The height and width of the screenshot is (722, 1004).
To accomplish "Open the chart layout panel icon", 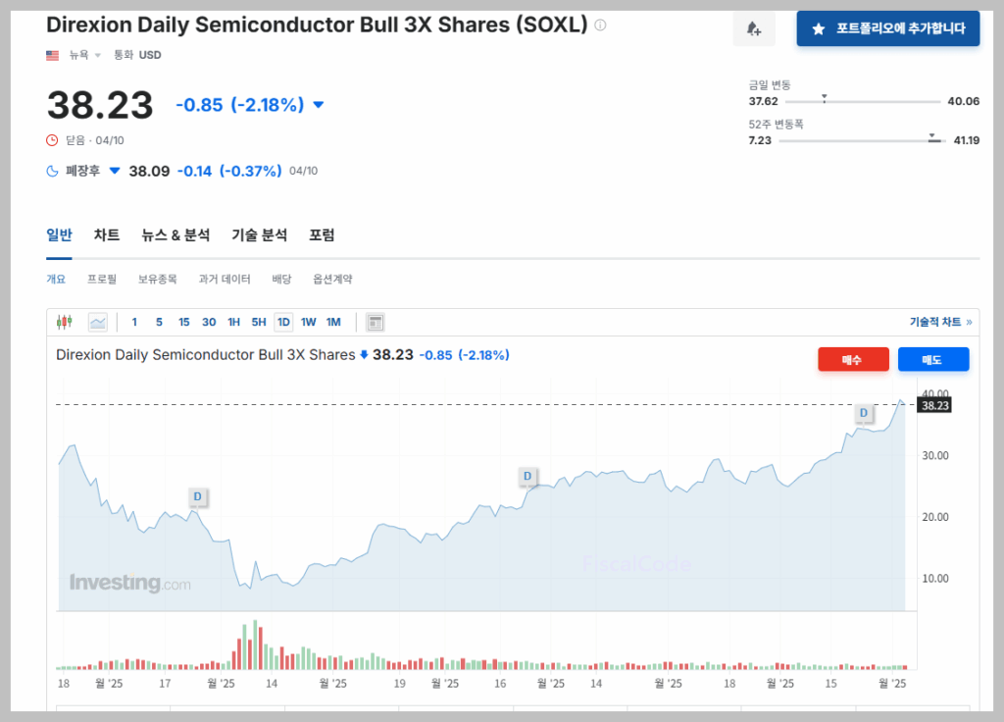I will 374,321.
